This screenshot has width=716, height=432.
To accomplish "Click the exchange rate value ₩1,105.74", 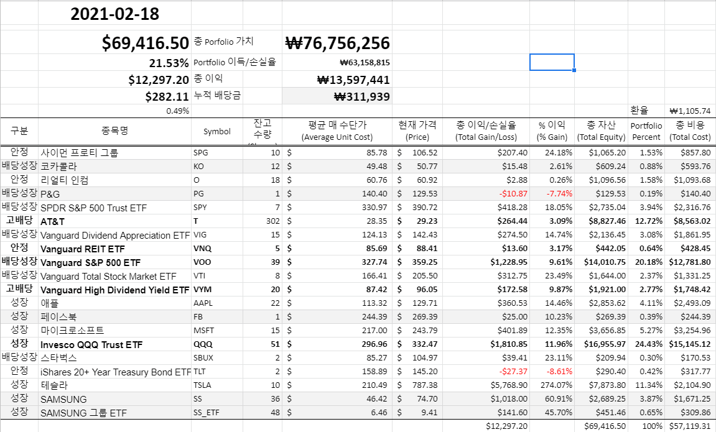I will pyautogui.click(x=690, y=111).
